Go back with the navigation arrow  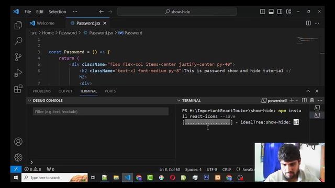click(101, 11)
